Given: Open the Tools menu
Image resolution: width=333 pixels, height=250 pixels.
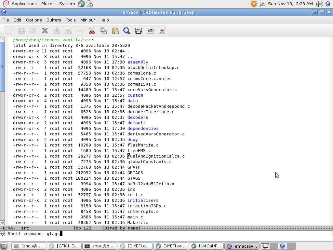Looking at the screenshot, I should pos(71,20).
